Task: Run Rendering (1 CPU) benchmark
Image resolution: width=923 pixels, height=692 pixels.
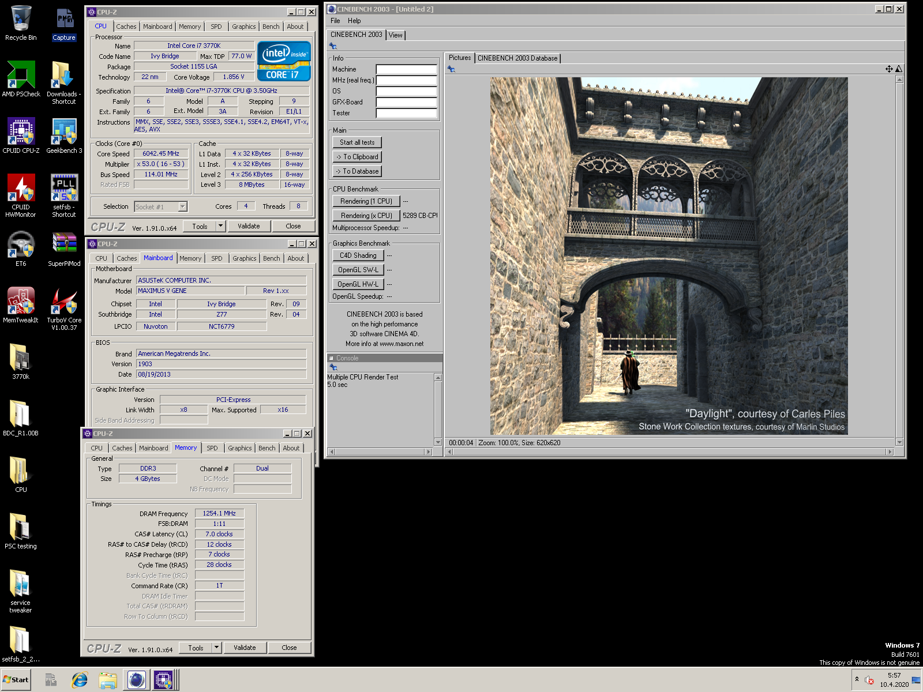Action: point(366,201)
